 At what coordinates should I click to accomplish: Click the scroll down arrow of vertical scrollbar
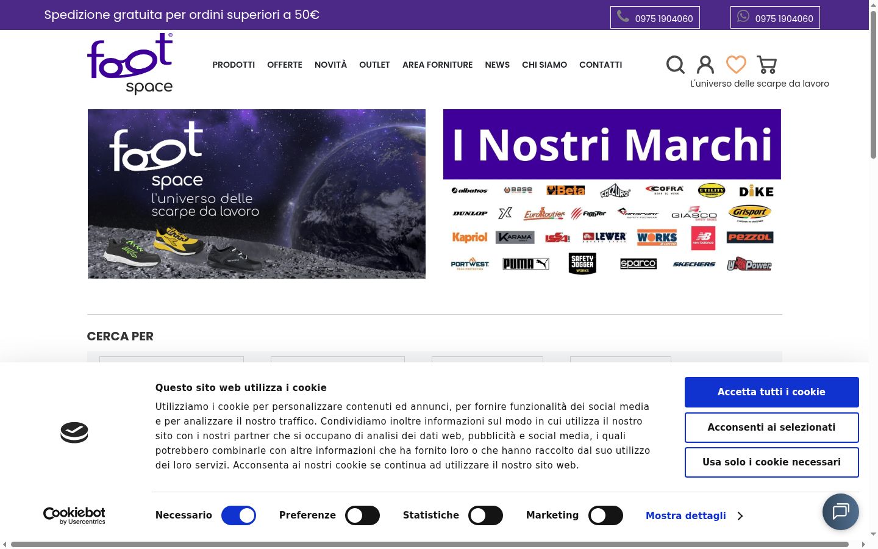(873, 534)
